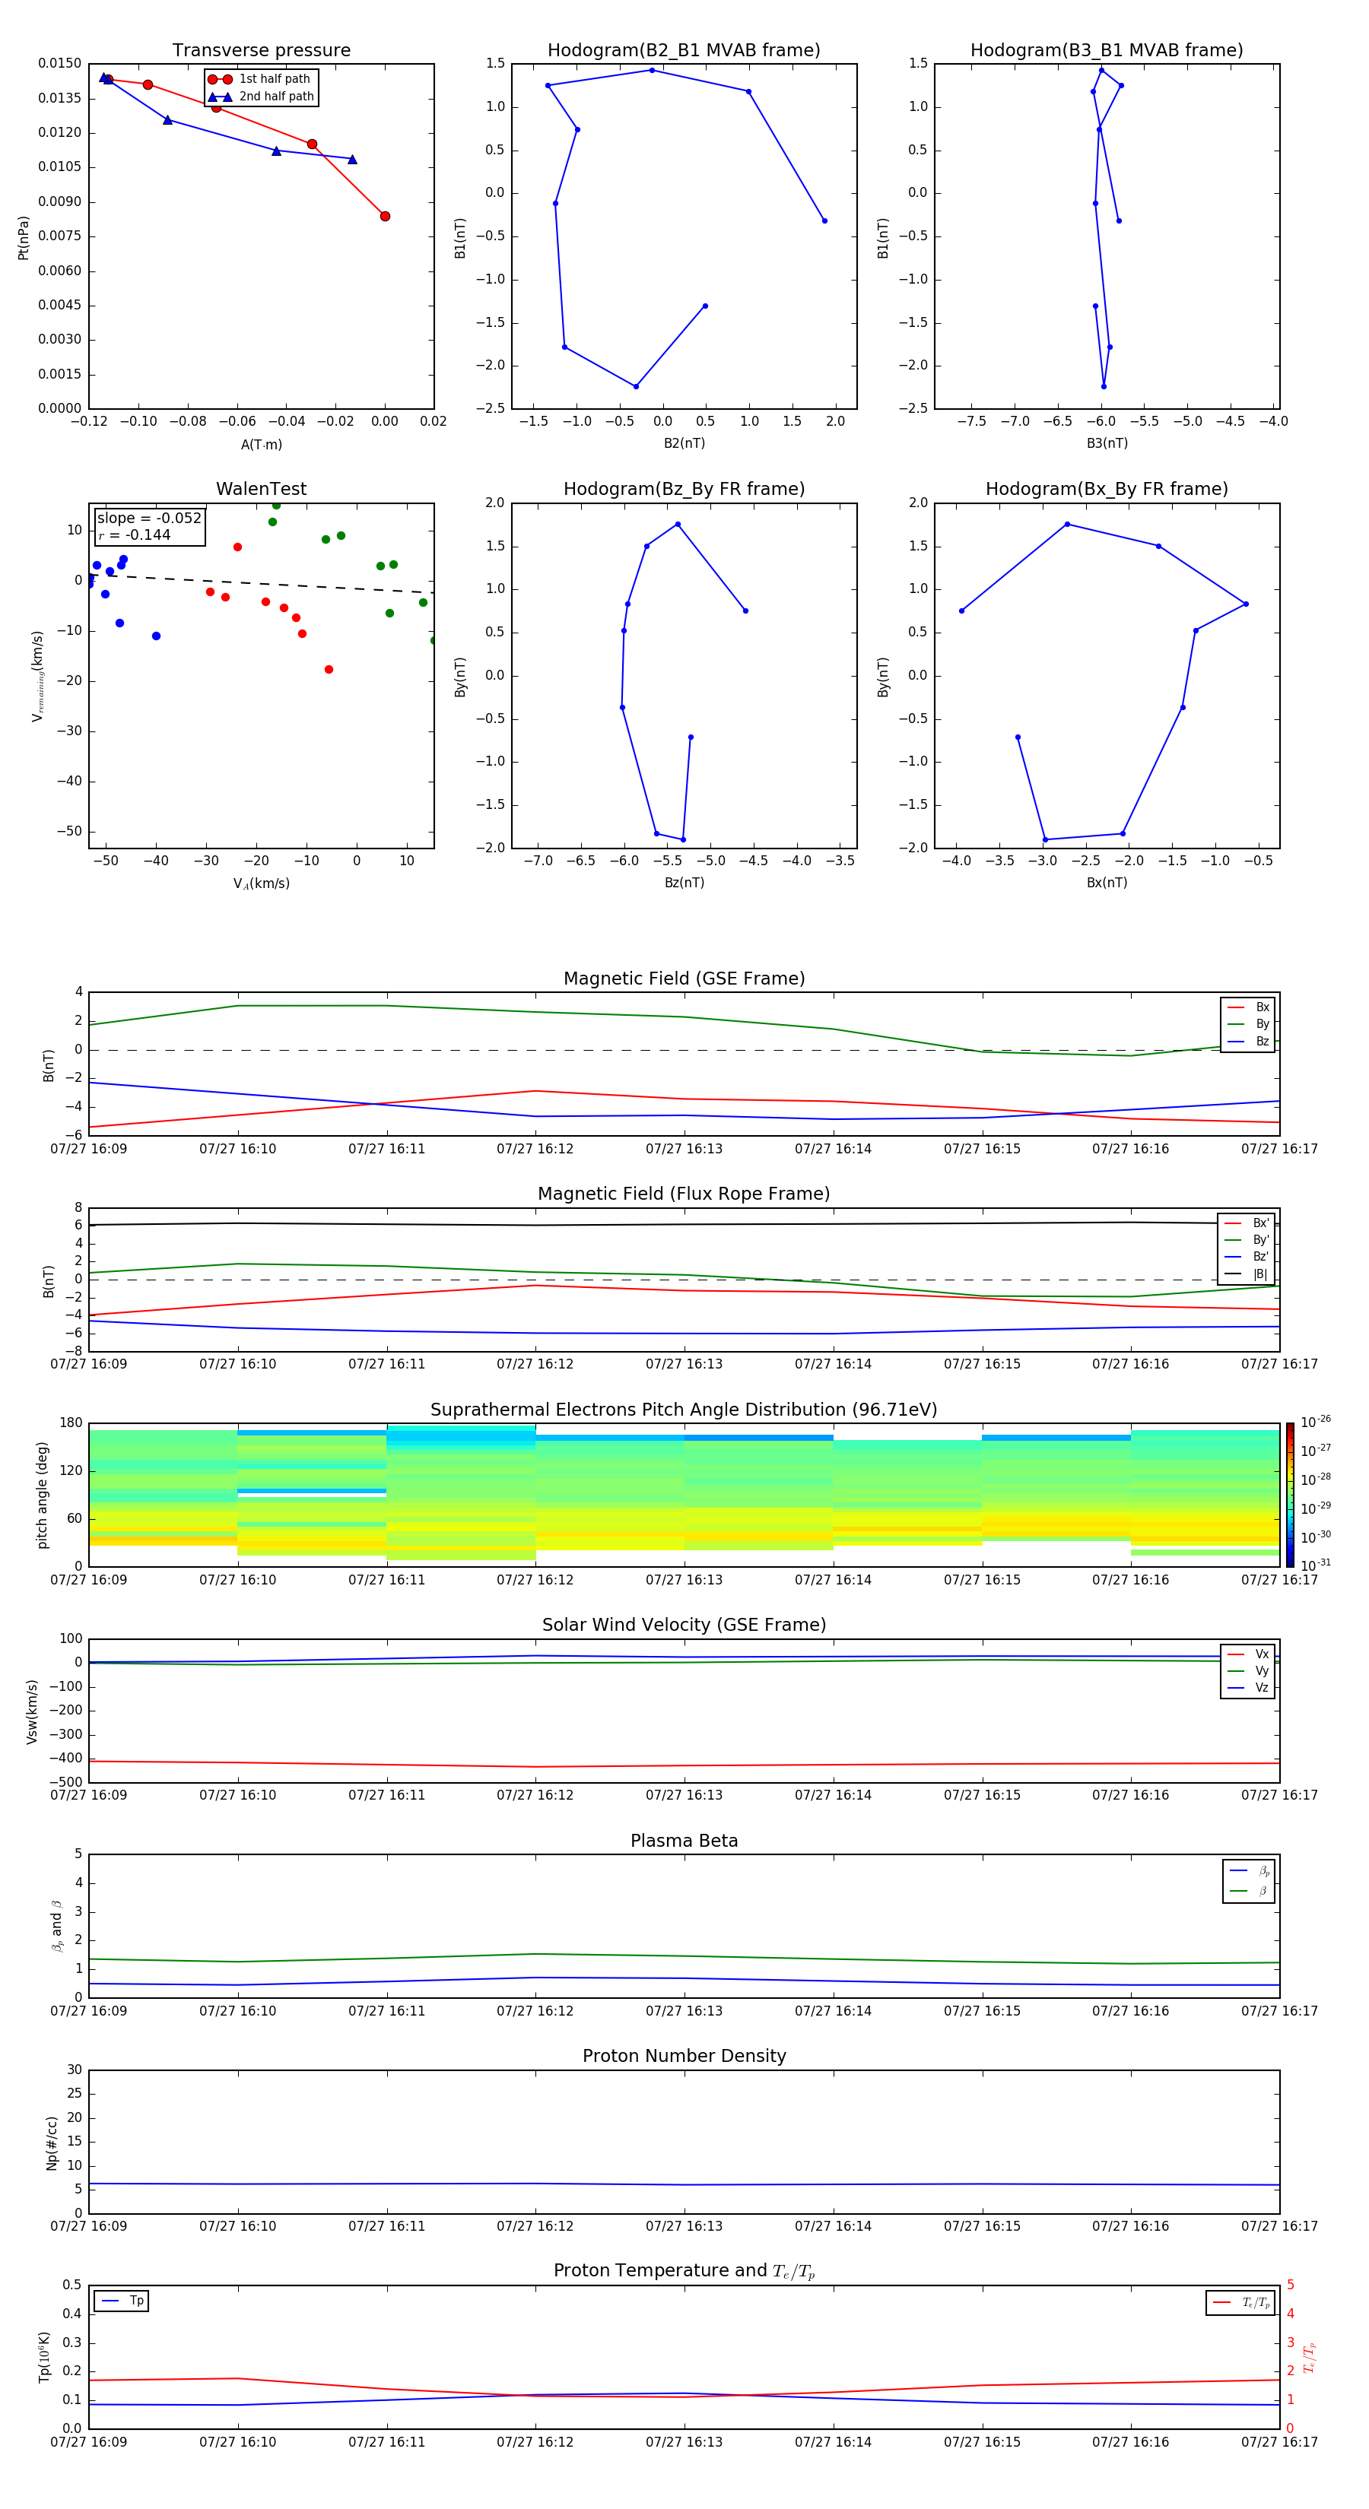Select the 'Hodogram(B2_B1 MVAB frame)' title
This screenshot has width=1369, height=2509.
[684, 51]
